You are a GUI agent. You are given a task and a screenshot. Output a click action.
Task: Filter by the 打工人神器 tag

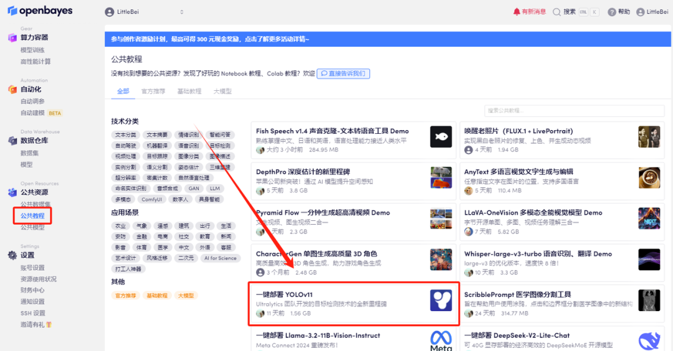click(128, 269)
